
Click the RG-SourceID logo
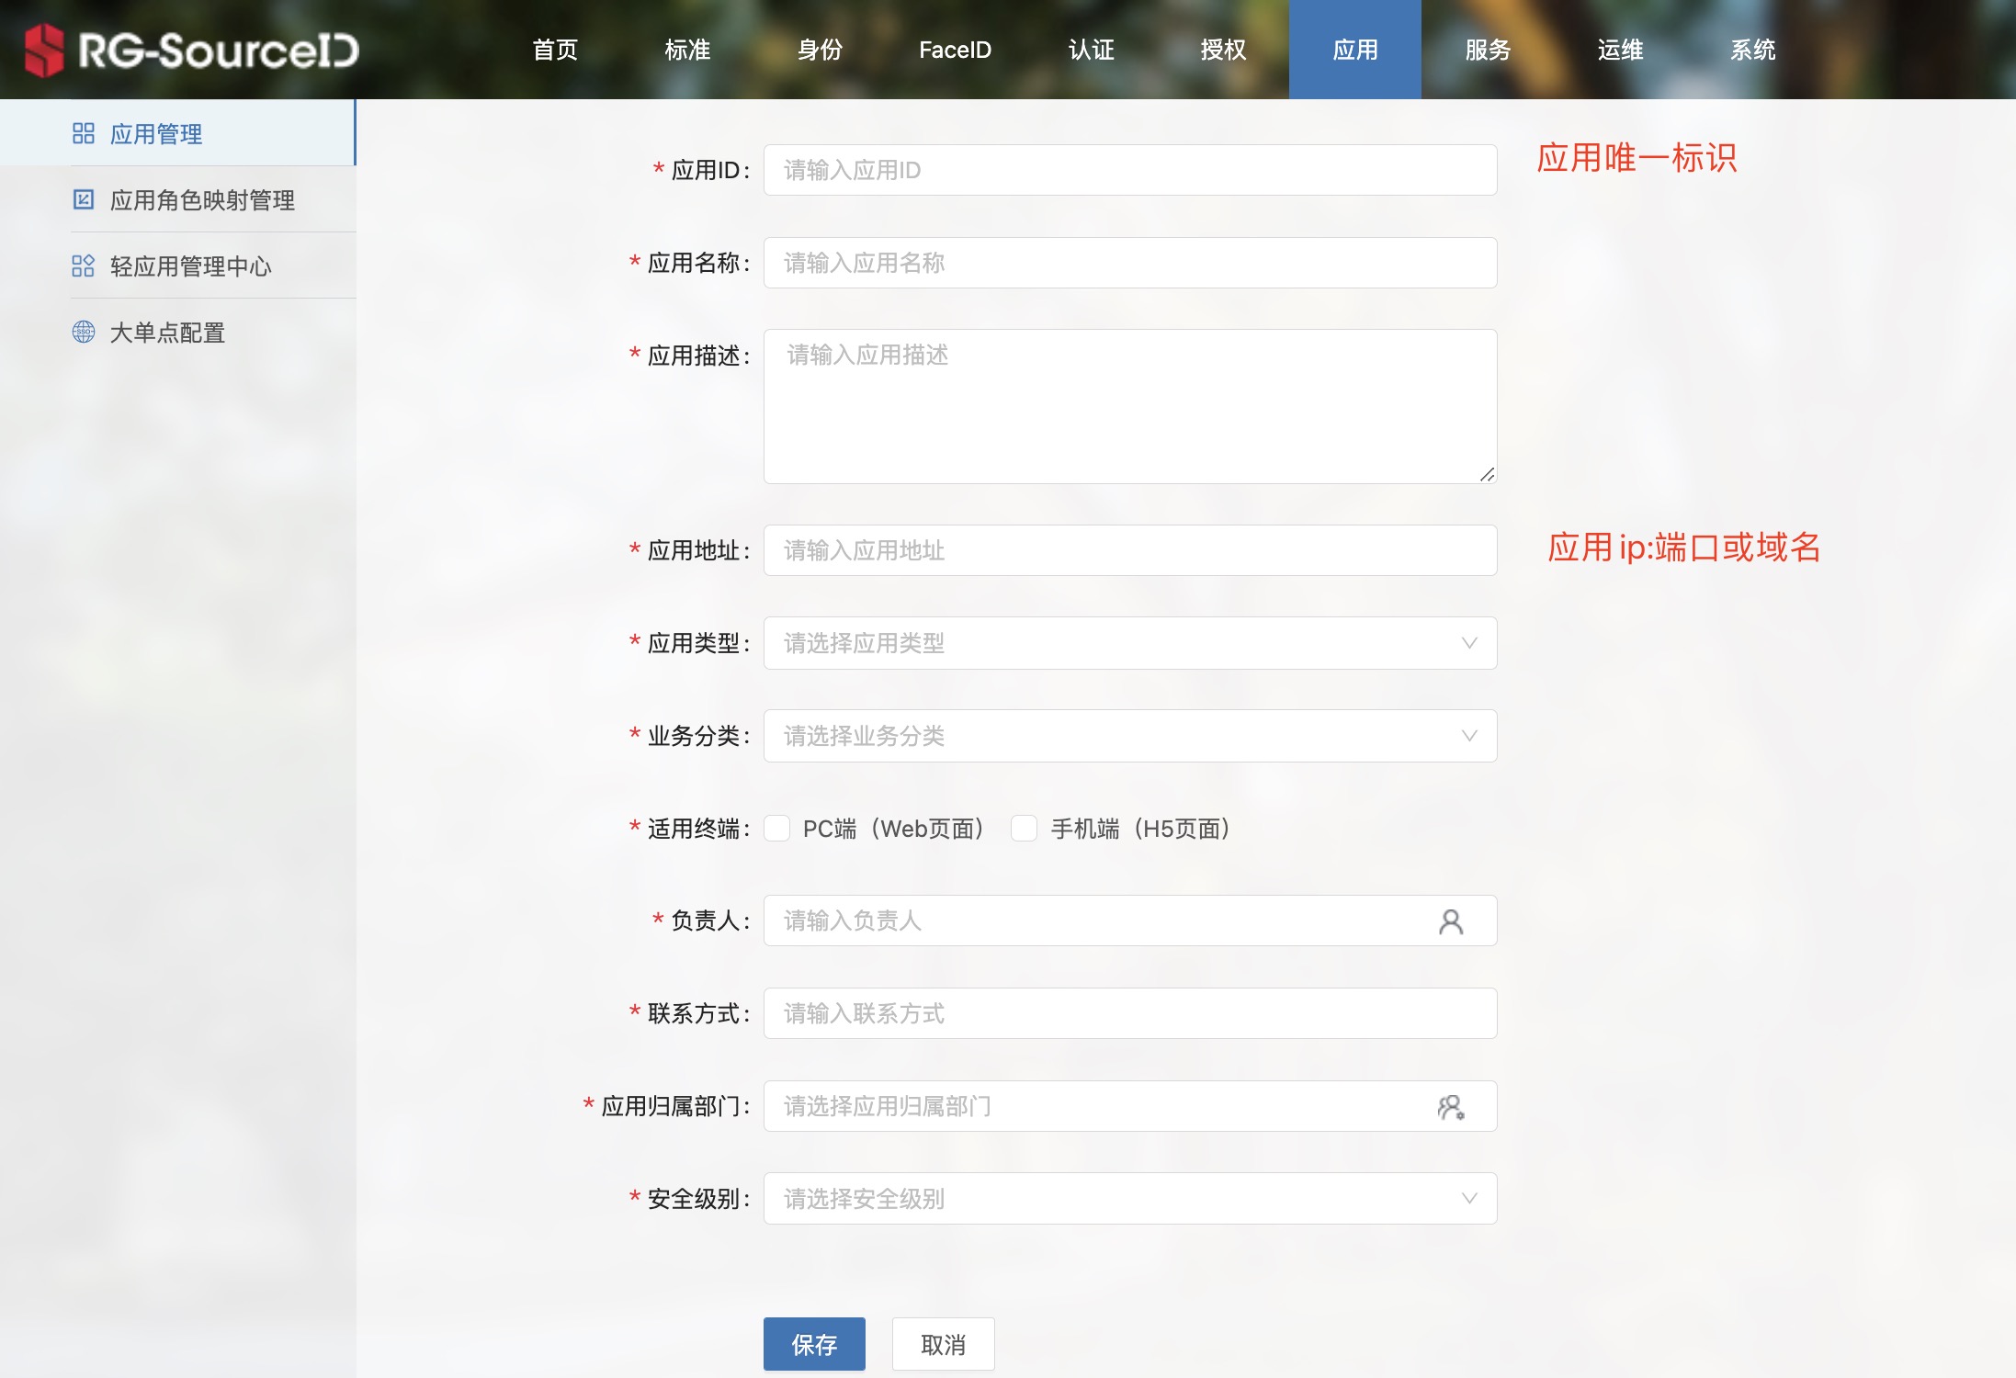[191, 50]
